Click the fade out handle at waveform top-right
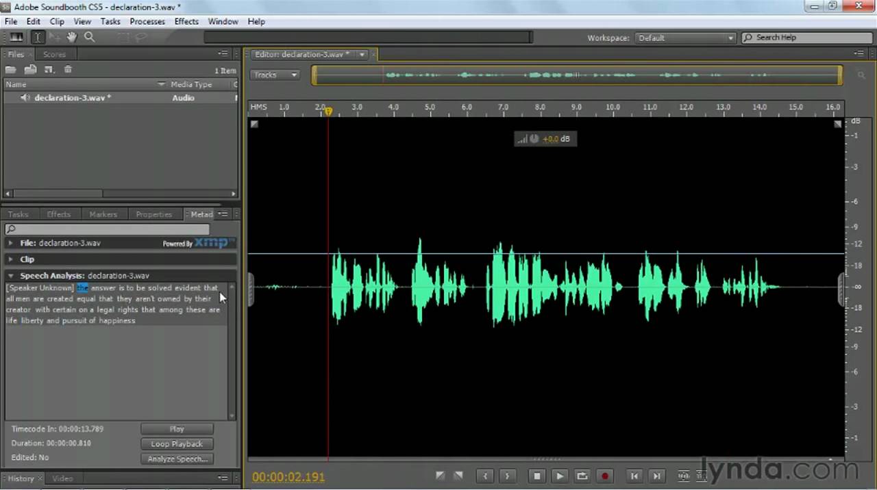The width and height of the screenshot is (877, 490). pyautogui.click(x=838, y=125)
